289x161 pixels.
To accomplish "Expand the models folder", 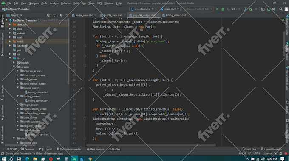I will 14,62.
